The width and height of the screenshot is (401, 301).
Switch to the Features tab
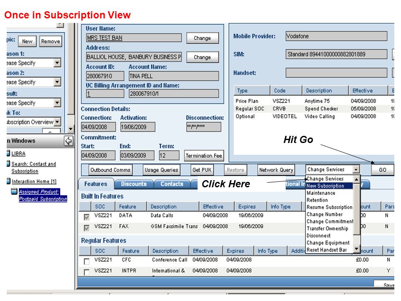pyautogui.click(x=96, y=184)
